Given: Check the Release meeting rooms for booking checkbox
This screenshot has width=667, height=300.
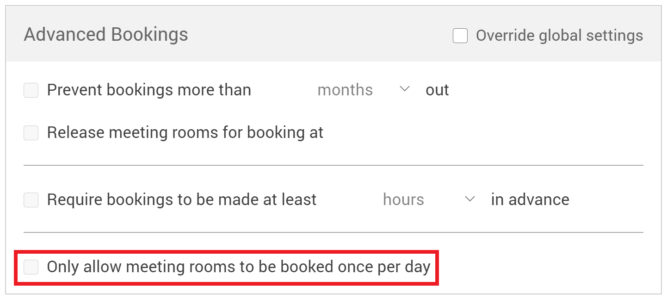Looking at the screenshot, I should (x=31, y=133).
